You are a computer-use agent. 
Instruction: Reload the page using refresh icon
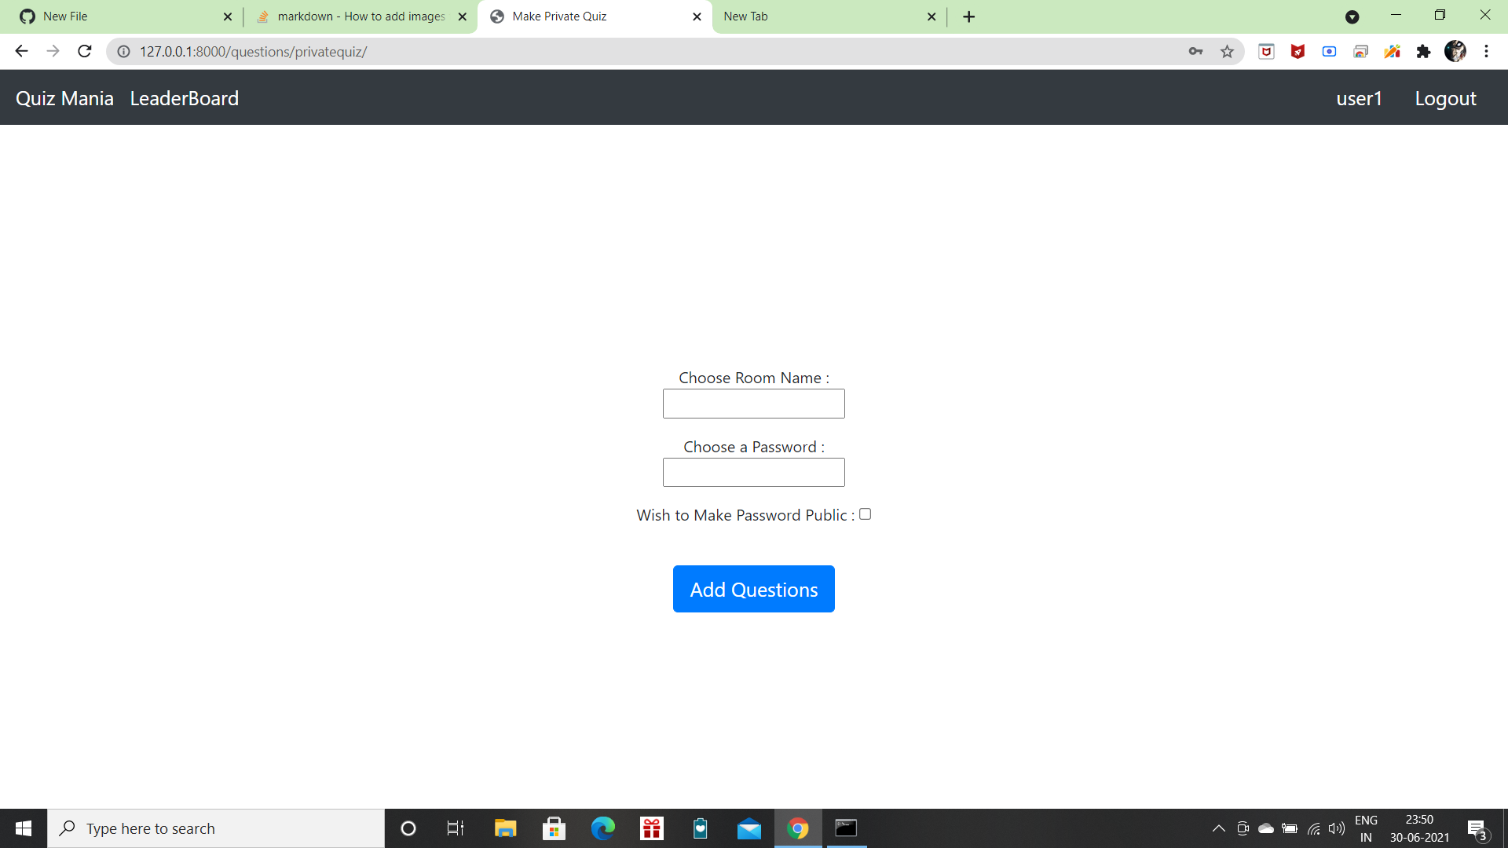(84, 51)
